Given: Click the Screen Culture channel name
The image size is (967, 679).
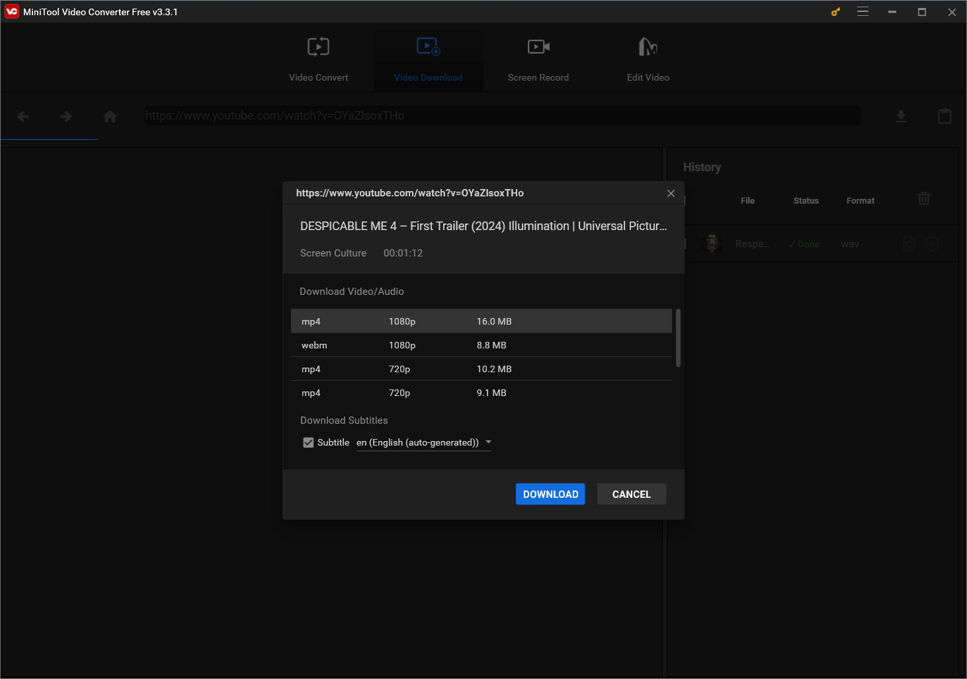Looking at the screenshot, I should coord(333,253).
